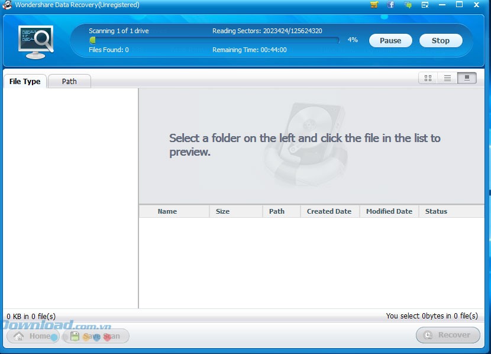The image size is (491, 354).
Task: Select the File Type tab
Action: pos(25,81)
